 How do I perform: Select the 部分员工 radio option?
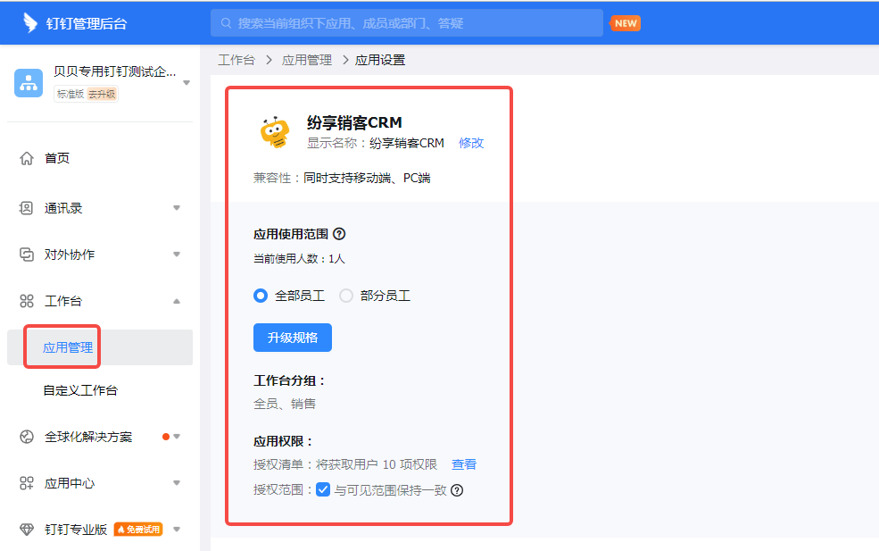click(346, 296)
